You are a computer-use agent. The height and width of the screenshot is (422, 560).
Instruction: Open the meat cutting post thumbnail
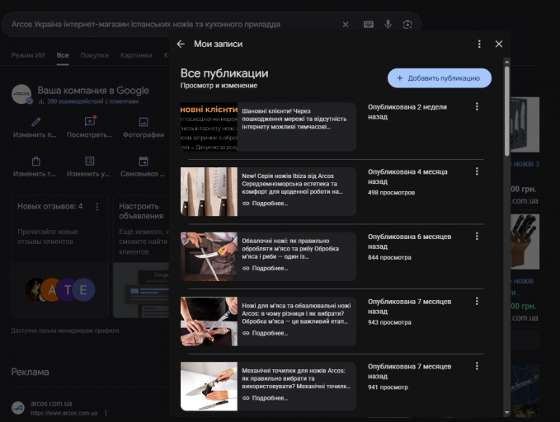click(x=209, y=321)
